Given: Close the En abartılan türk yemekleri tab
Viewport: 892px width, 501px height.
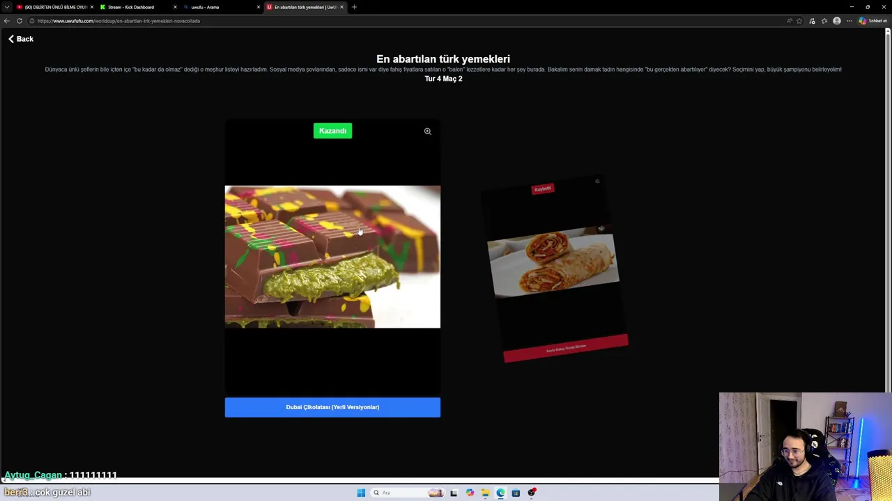Looking at the screenshot, I should 341,7.
